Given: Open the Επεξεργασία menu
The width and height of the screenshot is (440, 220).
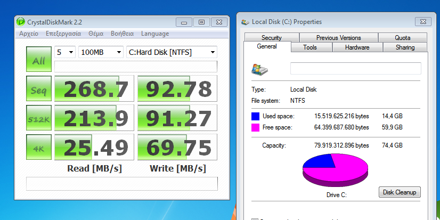Looking at the screenshot, I should tap(63, 34).
